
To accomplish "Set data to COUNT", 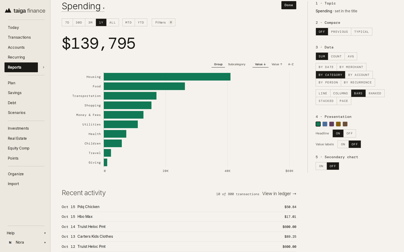I will (336, 56).
